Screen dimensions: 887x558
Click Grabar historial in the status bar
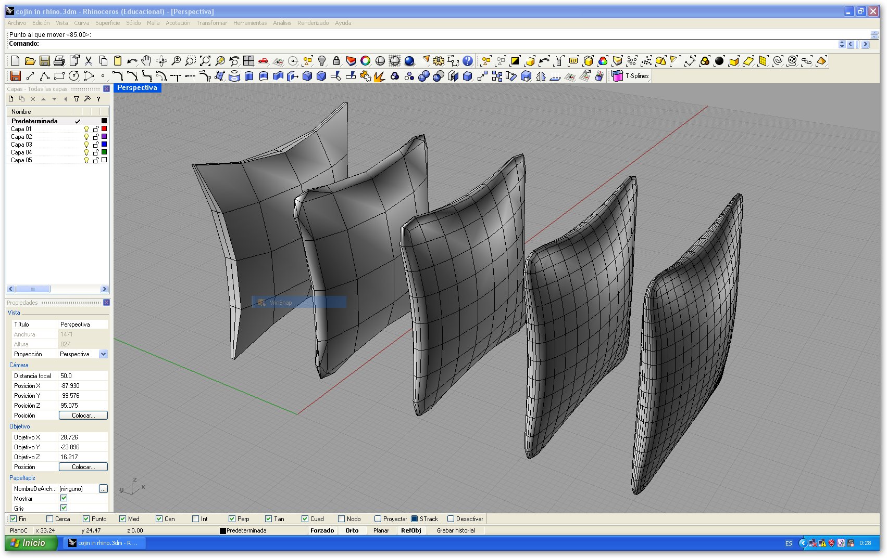click(456, 530)
